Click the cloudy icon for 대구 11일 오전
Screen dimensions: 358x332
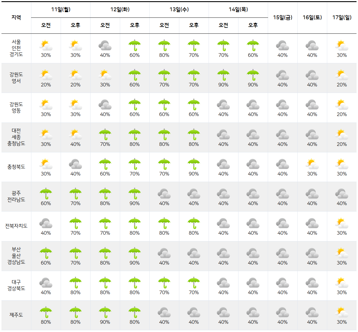click(46, 283)
